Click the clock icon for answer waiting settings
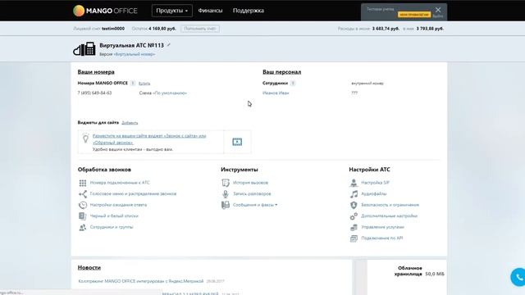This screenshot has height=295, width=525. coord(83,205)
